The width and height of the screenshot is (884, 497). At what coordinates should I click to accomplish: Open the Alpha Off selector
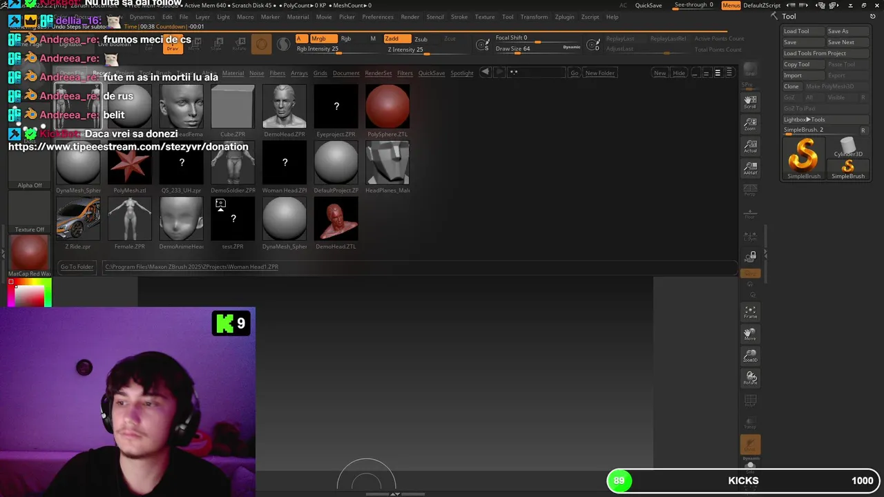click(30, 166)
